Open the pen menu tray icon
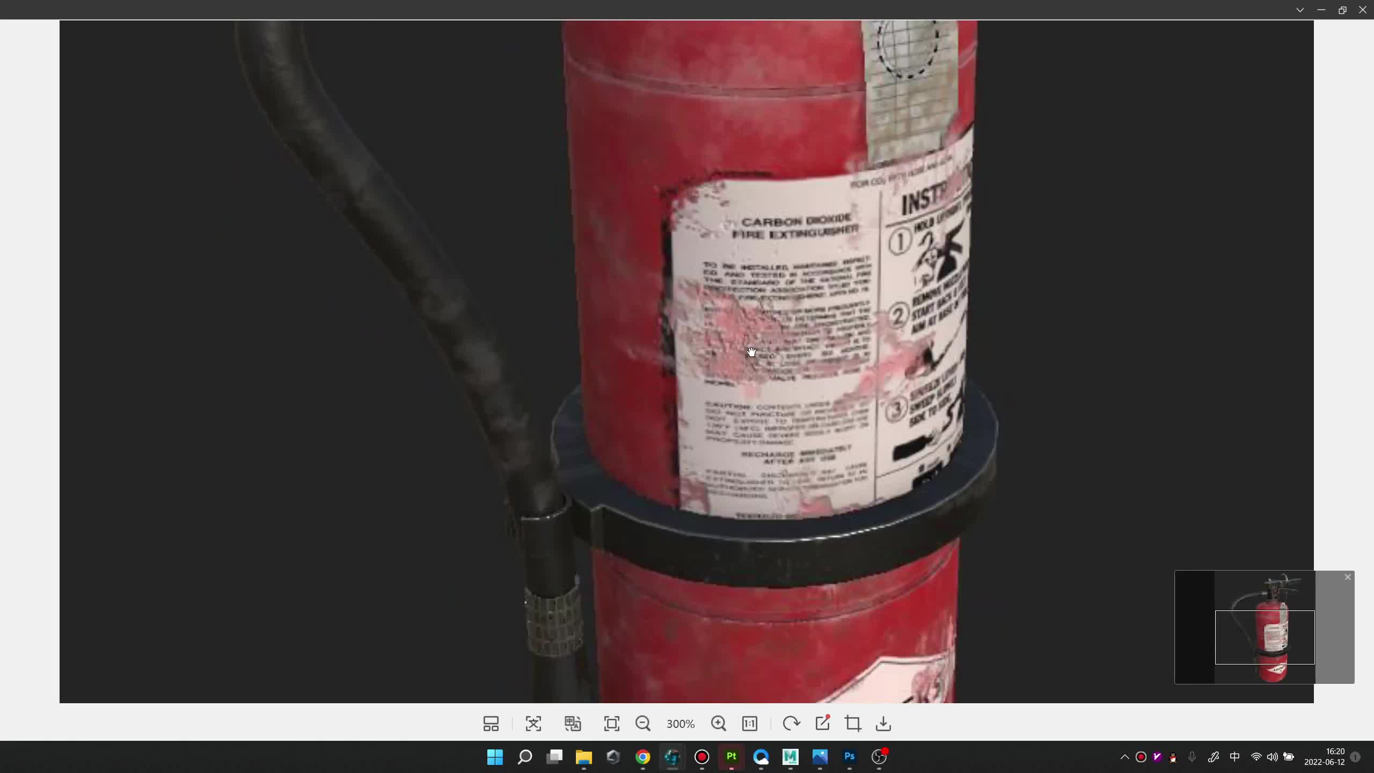This screenshot has width=1374, height=773. (1214, 757)
